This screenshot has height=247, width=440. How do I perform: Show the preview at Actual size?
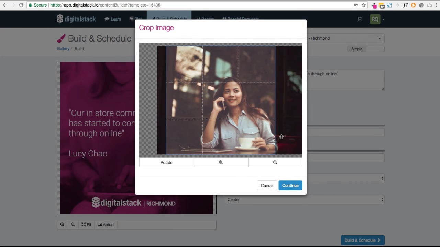point(106,225)
